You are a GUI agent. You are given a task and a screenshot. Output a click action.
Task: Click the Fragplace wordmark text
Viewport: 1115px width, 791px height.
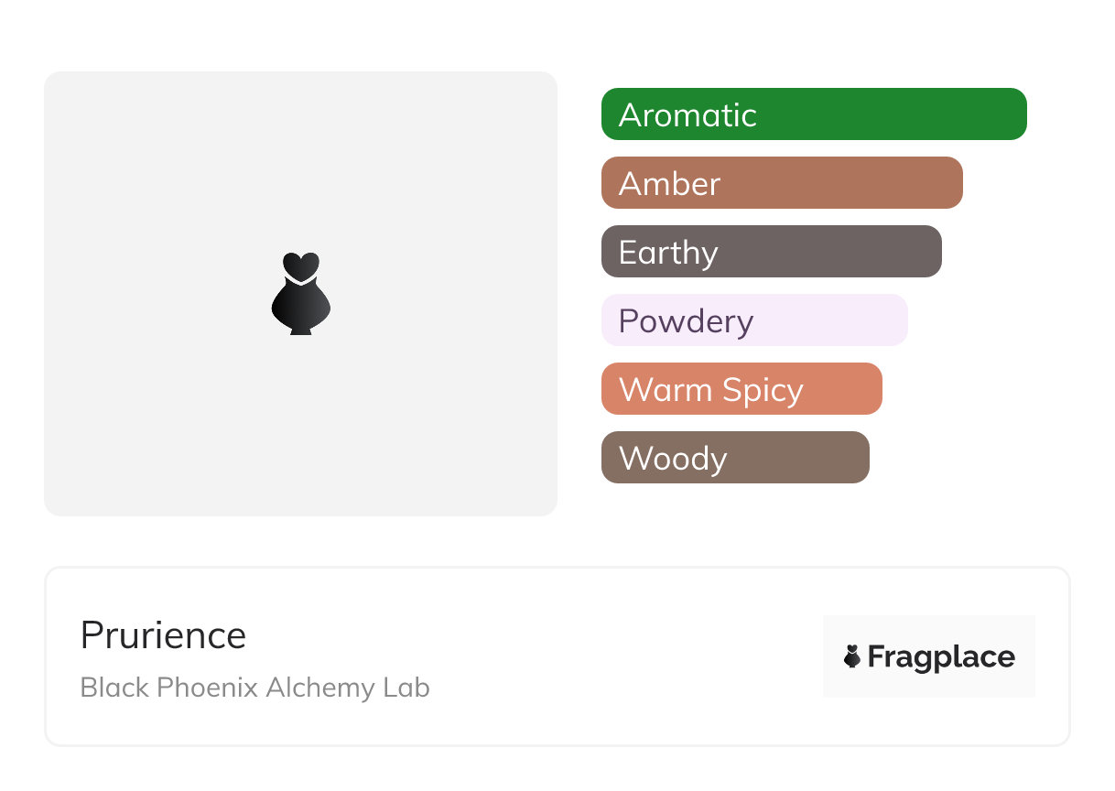pos(941,656)
